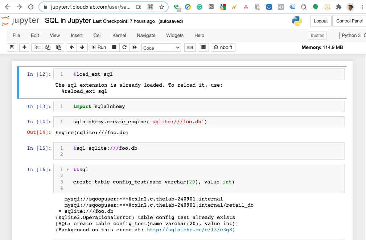Click the Python 3 kernel name
This screenshot has height=240, width=366.
(351, 36)
